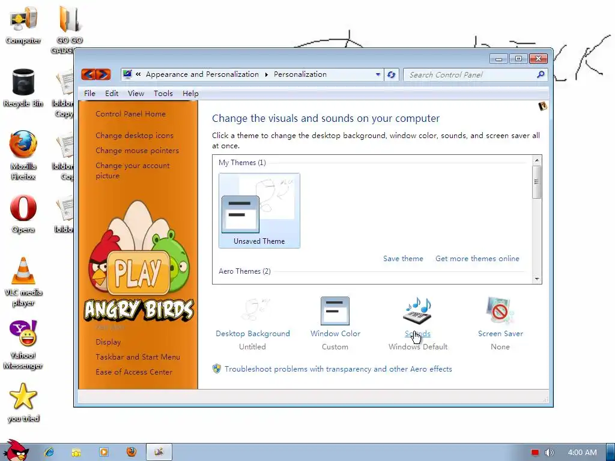Click the My Themes (1) heading
Screen dimensions: 615x461
[x=242, y=162]
